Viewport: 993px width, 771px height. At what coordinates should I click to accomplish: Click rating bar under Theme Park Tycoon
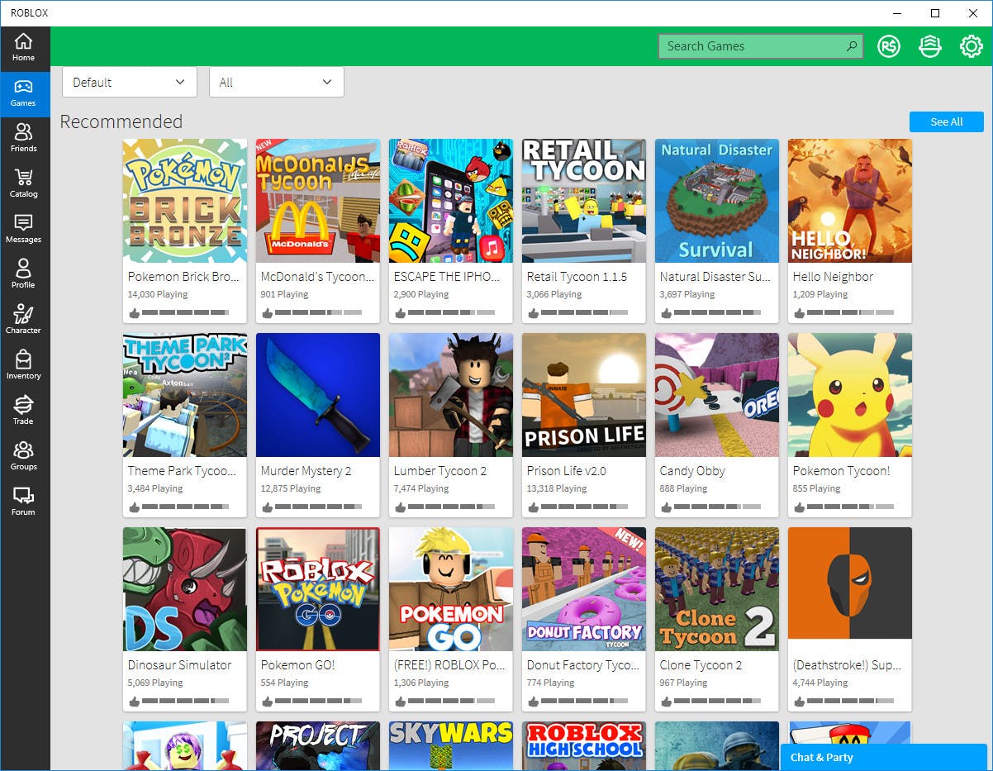pyautogui.click(x=185, y=507)
